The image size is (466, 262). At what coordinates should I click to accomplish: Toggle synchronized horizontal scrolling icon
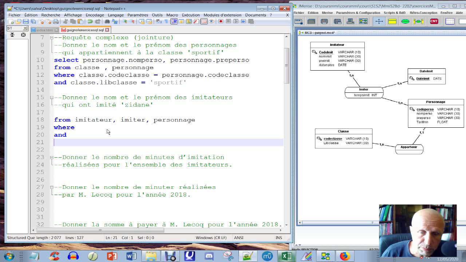(149, 21)
